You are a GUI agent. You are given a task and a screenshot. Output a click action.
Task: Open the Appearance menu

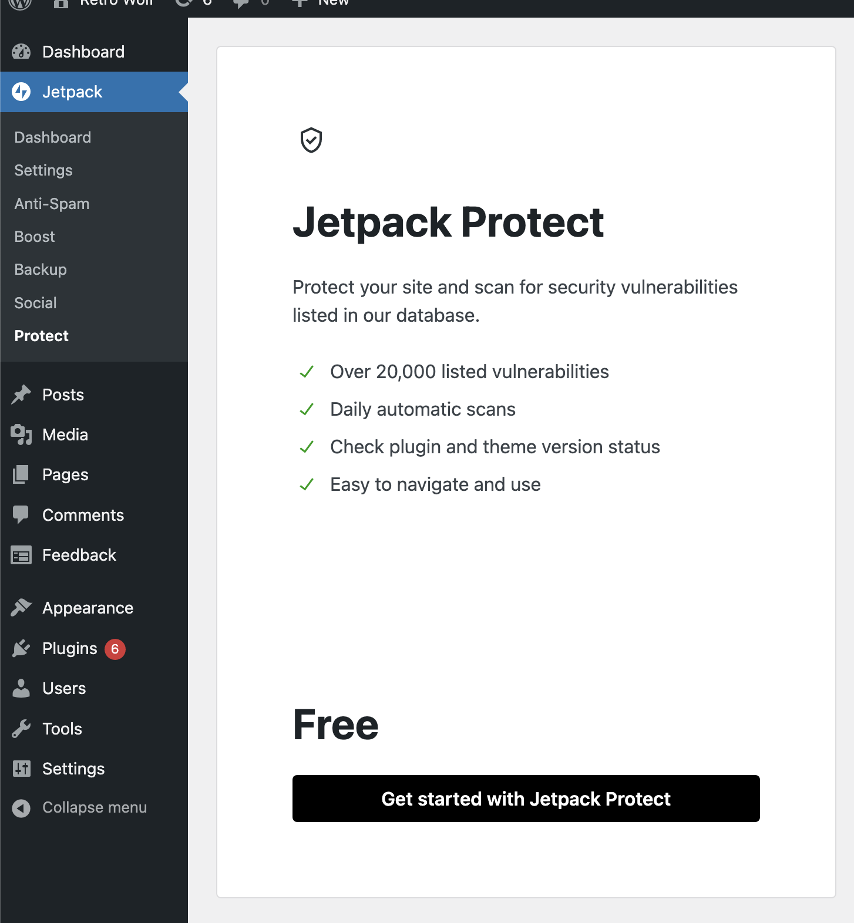(x=94, y=608)
